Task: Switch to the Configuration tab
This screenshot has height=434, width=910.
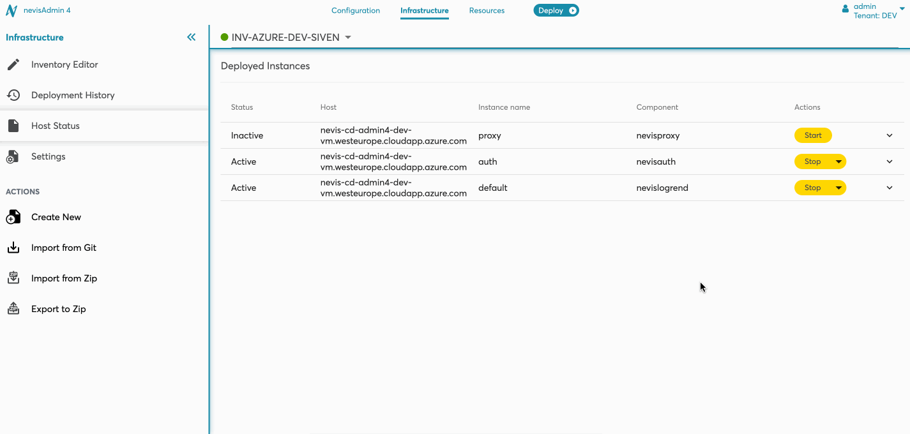Action: (x=356, y=11)
